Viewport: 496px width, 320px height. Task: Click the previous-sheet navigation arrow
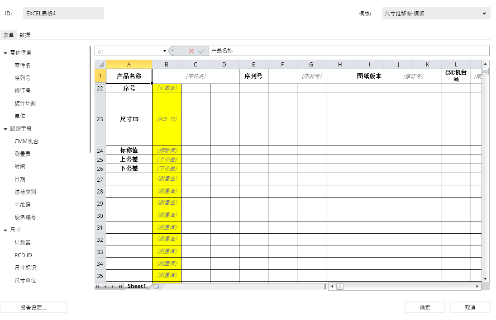[x=105, y=286]
